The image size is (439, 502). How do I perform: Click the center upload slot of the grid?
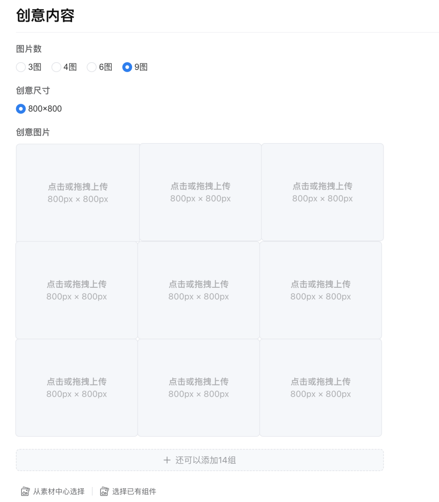pos(199,290)
